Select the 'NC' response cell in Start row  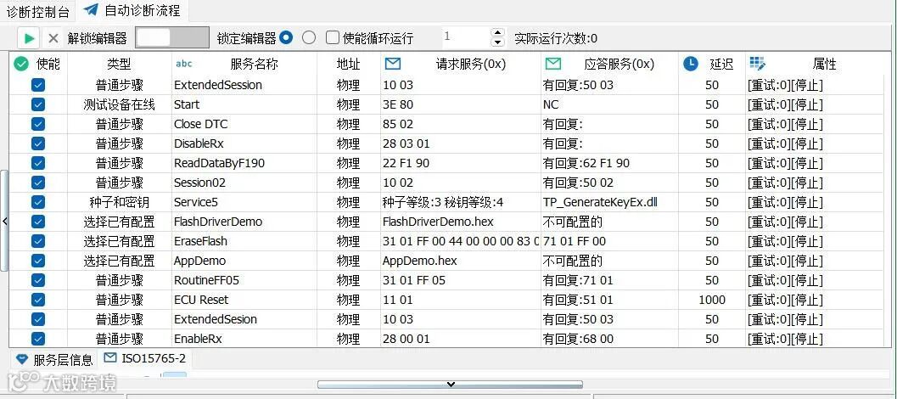pyautogui.click(x=609, y=104)
